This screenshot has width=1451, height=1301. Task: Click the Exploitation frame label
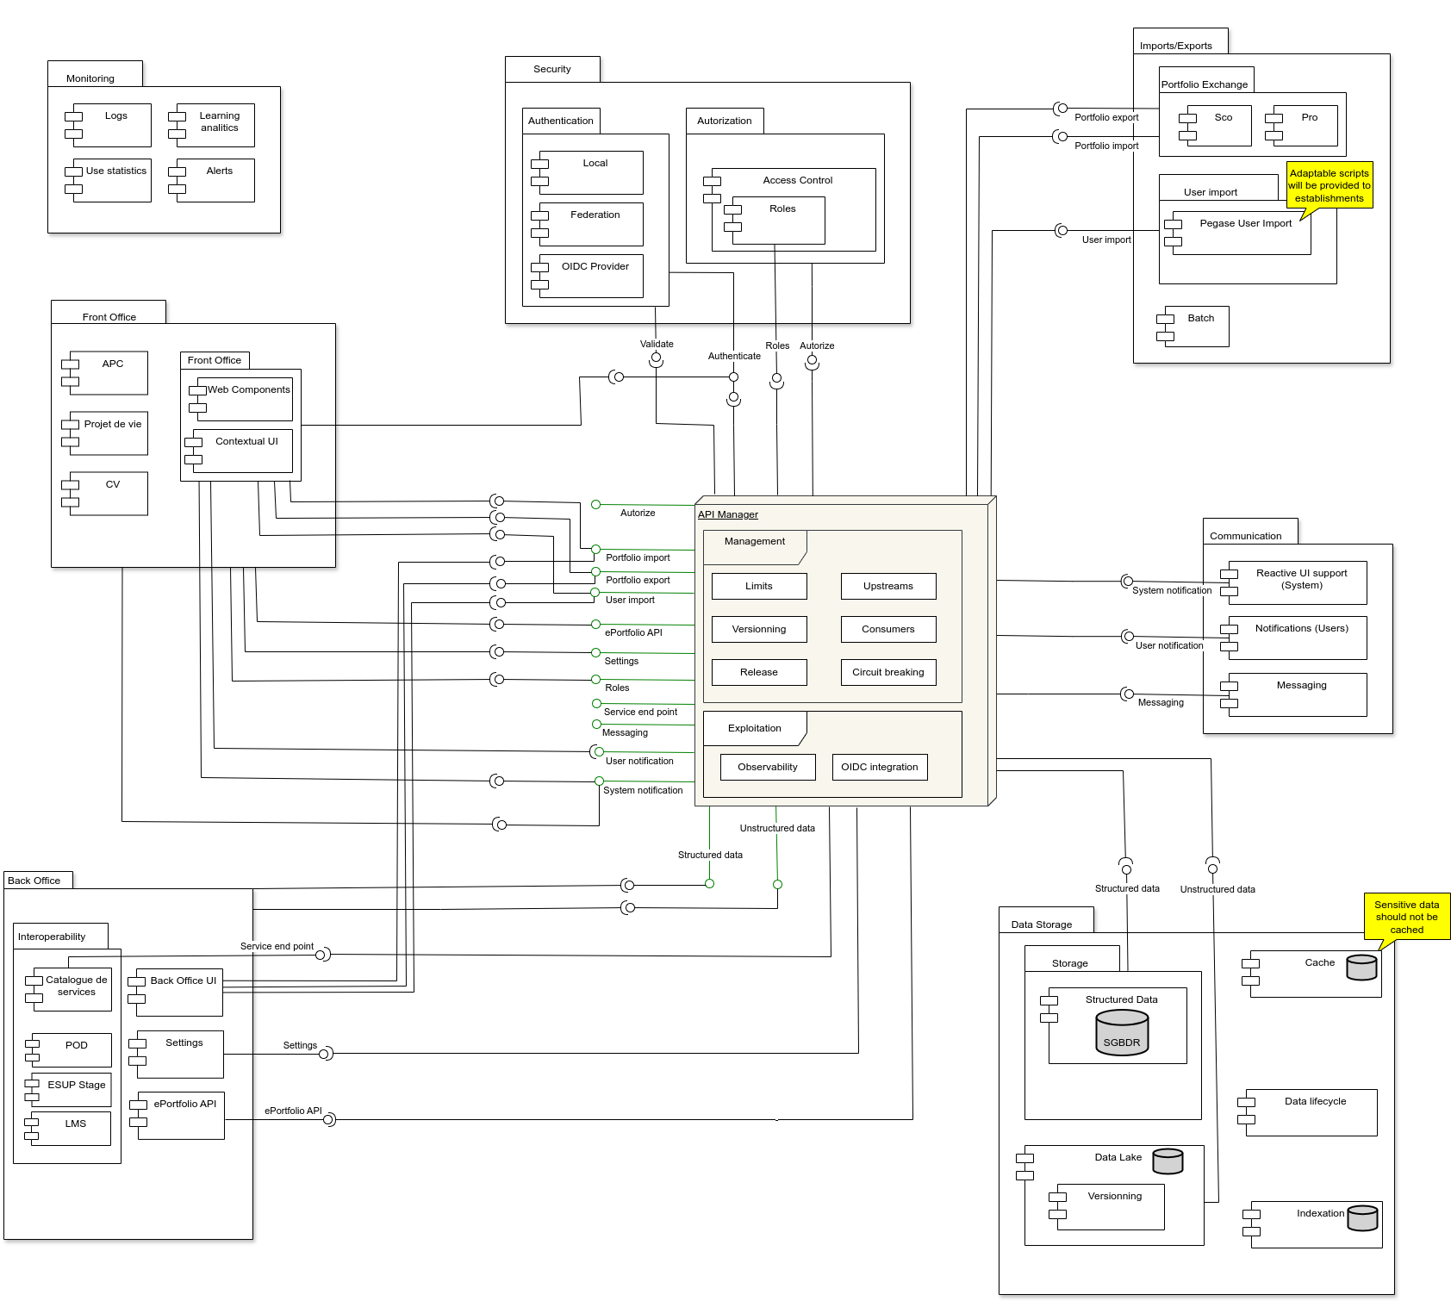pos(755,728)
